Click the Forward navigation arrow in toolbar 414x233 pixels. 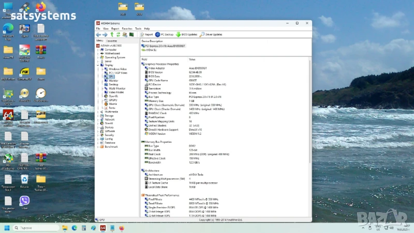[x=105, y=35]
